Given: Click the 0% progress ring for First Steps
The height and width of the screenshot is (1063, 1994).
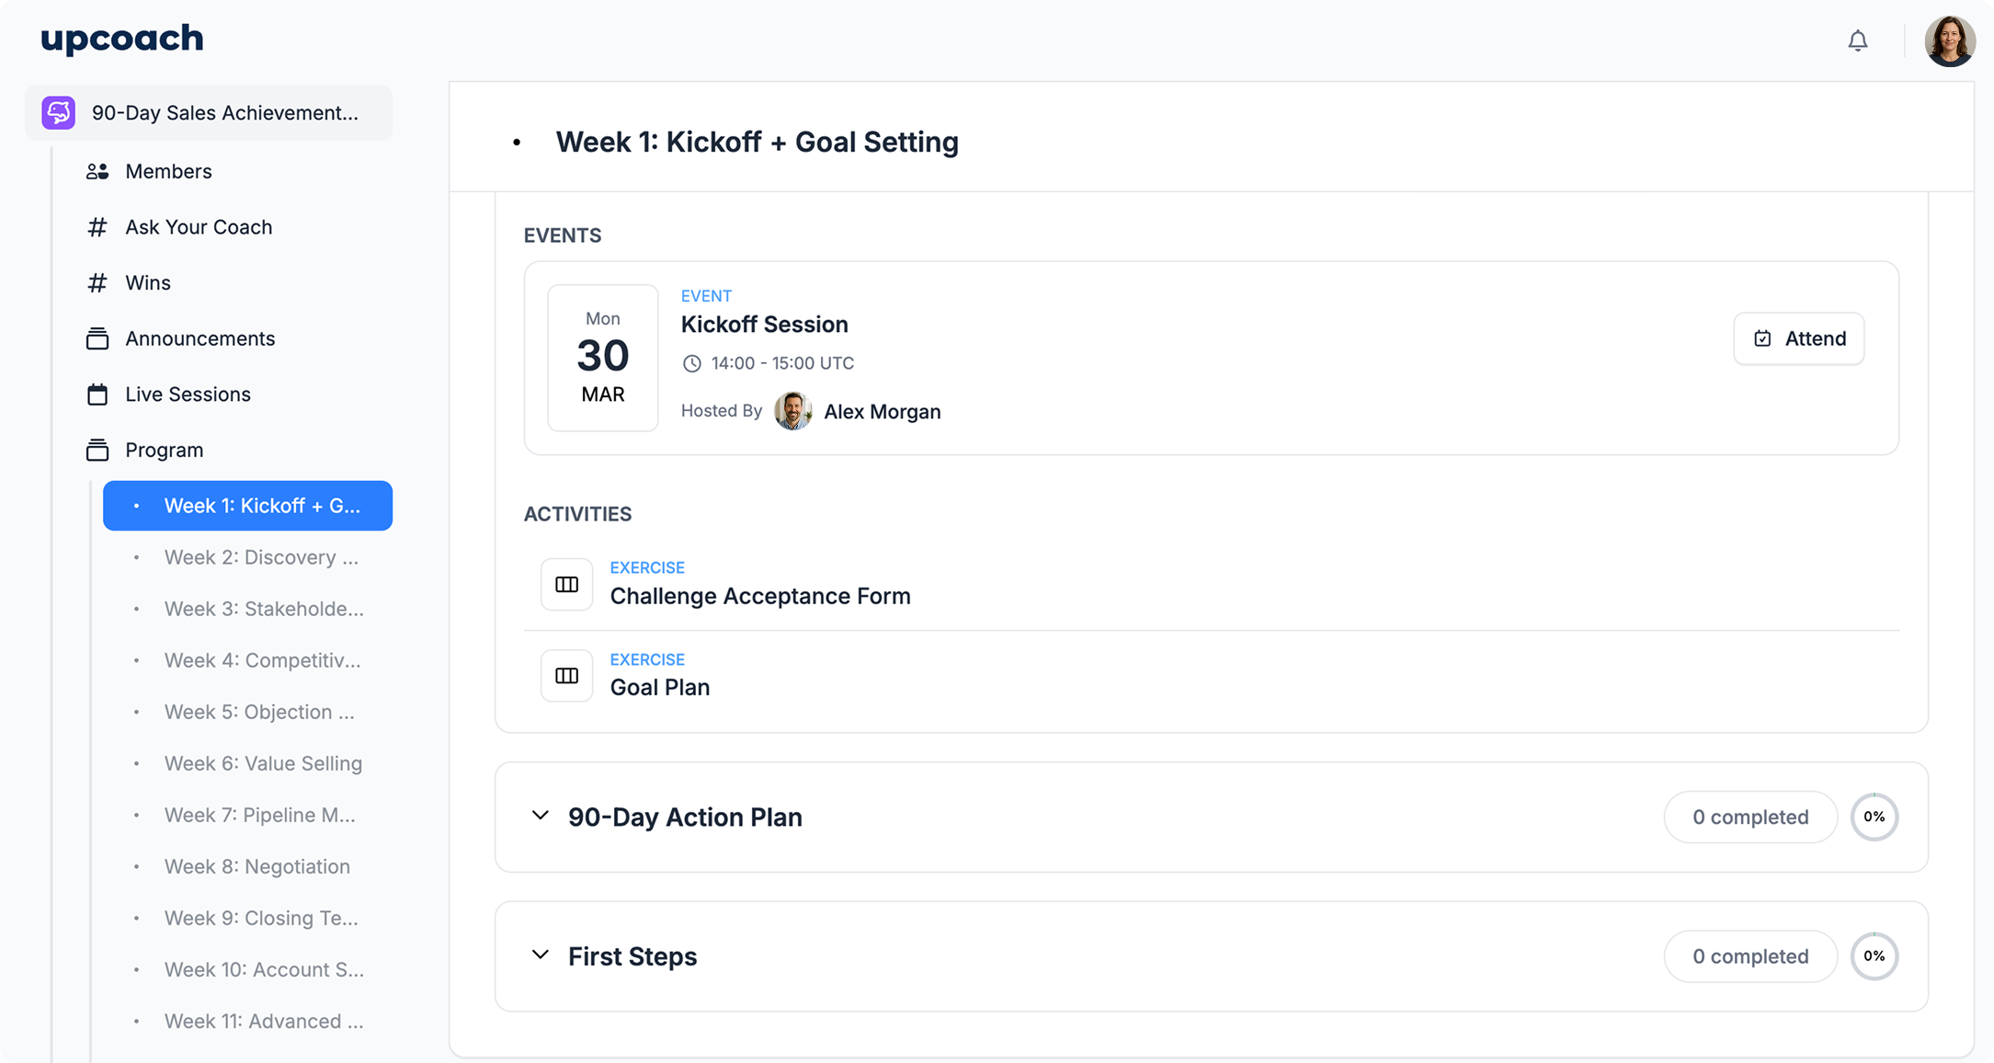Looking at the screenshot, I should click(x=1874, y=956).
